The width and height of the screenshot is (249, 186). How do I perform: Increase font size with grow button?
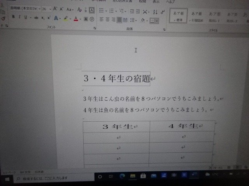(55, 9)
